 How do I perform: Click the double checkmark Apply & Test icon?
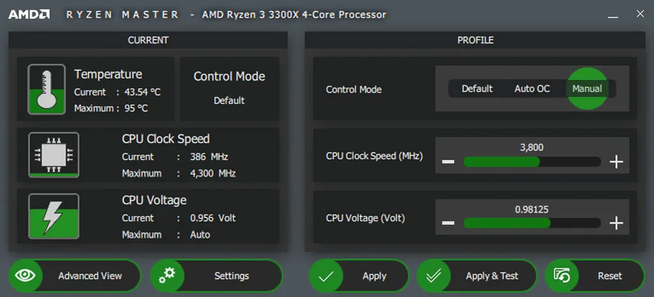pos(434,276)
